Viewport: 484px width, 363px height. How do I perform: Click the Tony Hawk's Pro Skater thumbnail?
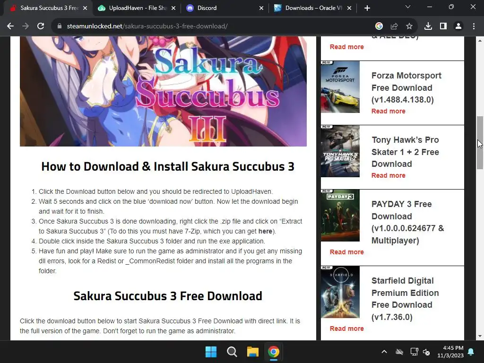[340, 151]
